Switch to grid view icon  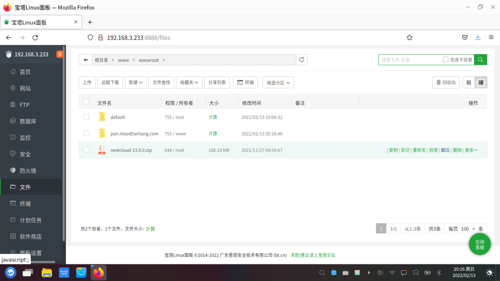tap(469, 82)
